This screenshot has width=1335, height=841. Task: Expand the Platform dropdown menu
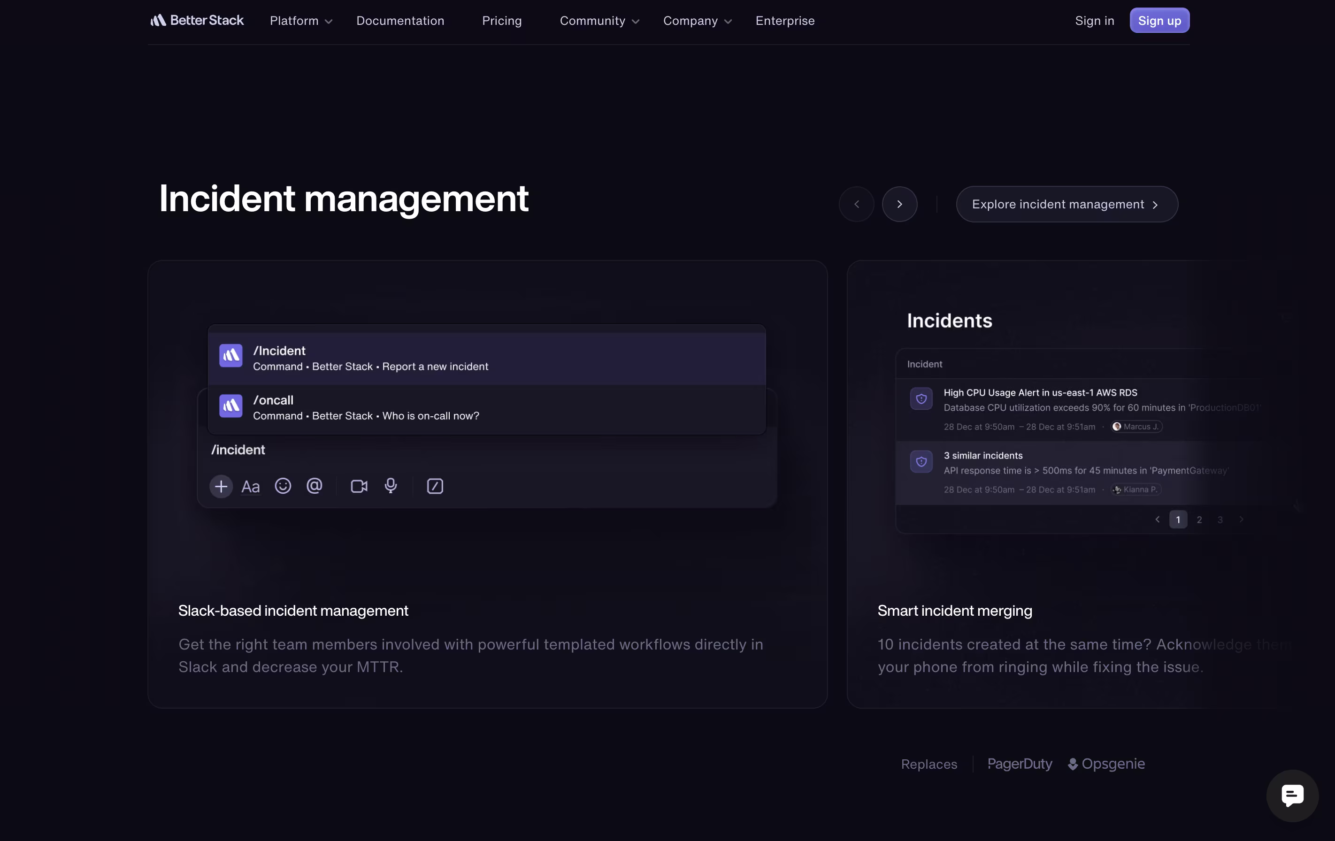click(x=300, y=21)
